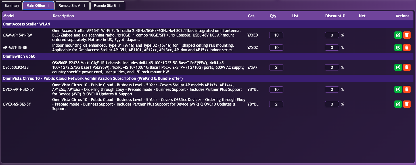Click the Discount % field for OVCX-65-BIZ-5Y
The width and height of the screenshot is (416, 165).
(x=332, y=104)
